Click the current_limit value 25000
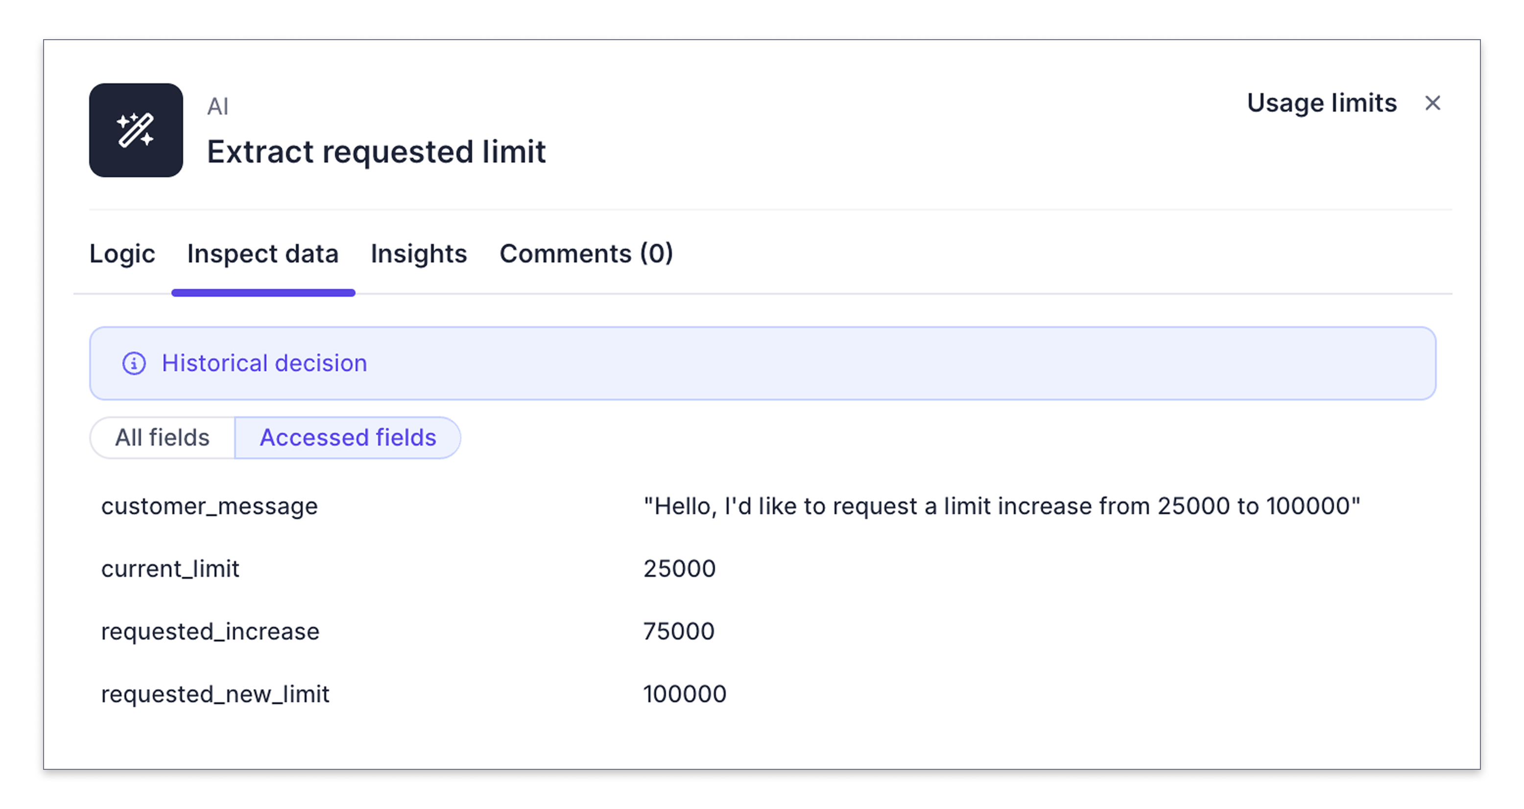This screenshot has width=1524, height=809. [x=679, y=570]
